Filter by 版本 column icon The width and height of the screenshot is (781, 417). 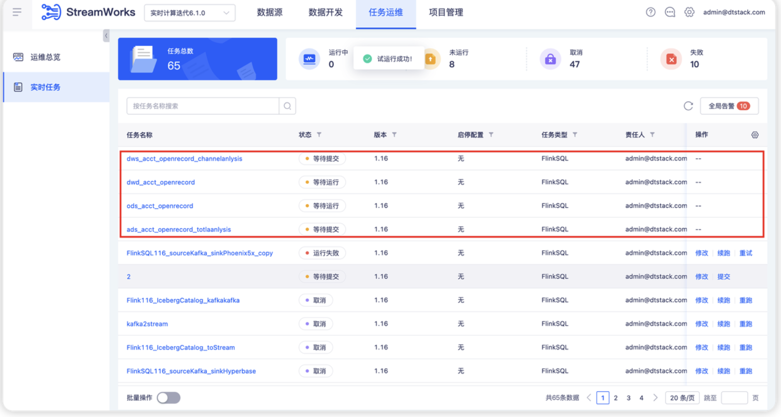pyautogui.click(x=394, y=135)
